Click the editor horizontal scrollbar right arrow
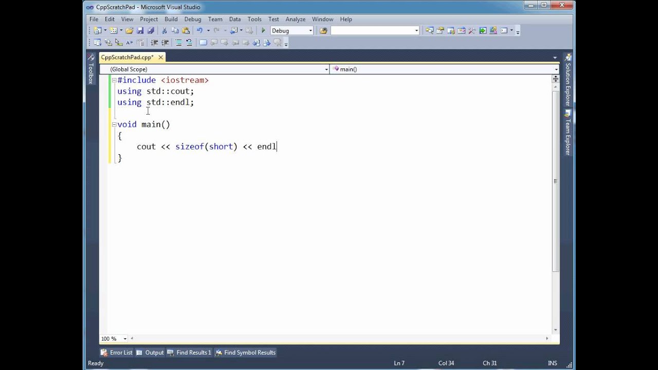The height and width of the screenshot is (370, 658). (x=546, y=339)
